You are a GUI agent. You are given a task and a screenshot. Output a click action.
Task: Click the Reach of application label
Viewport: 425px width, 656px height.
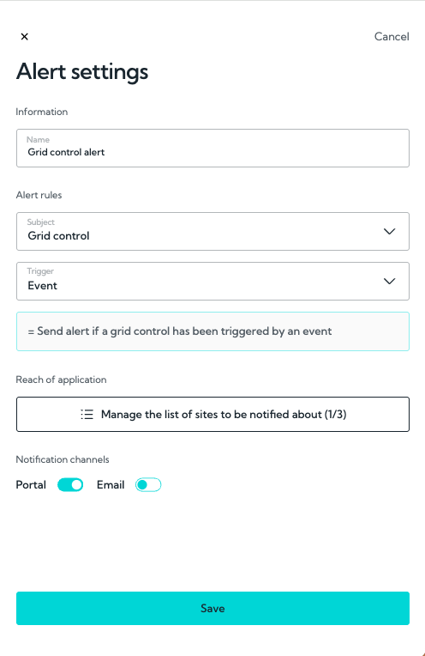61,380
